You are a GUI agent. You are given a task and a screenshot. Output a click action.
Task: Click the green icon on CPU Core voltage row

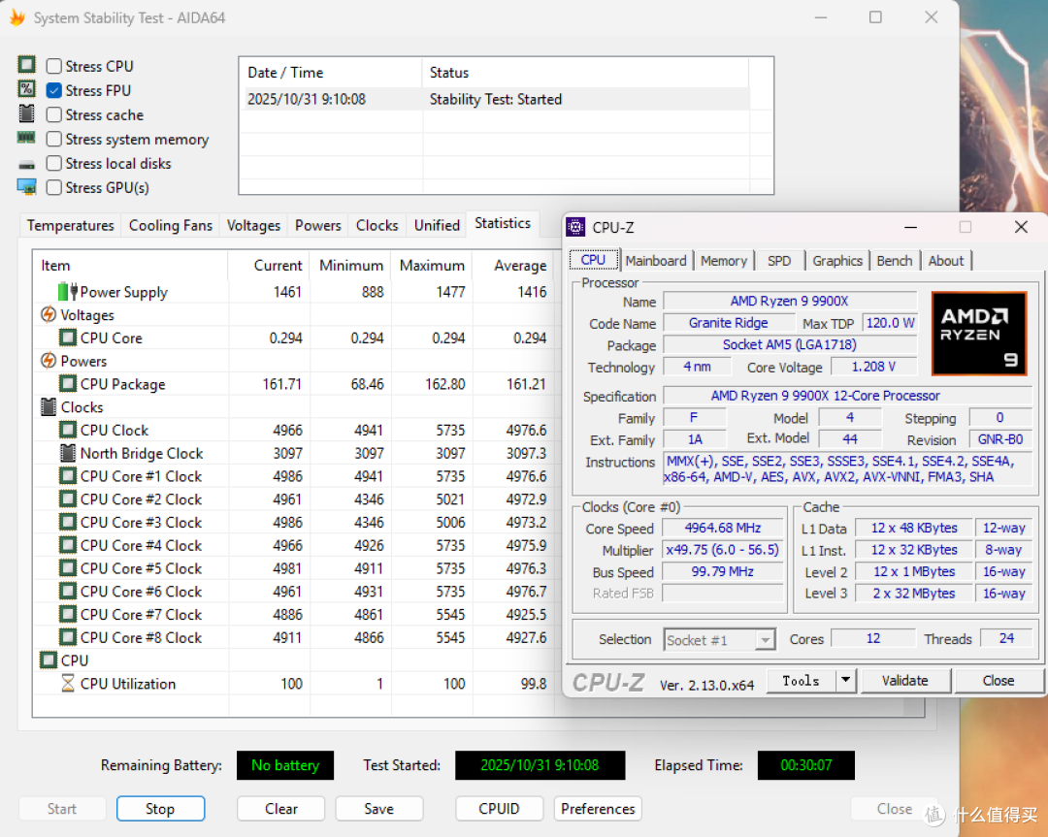(x=68, y=338)
